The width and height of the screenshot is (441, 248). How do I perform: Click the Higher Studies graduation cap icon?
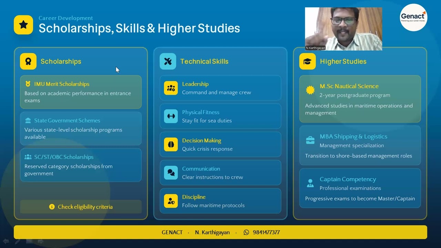308,61
